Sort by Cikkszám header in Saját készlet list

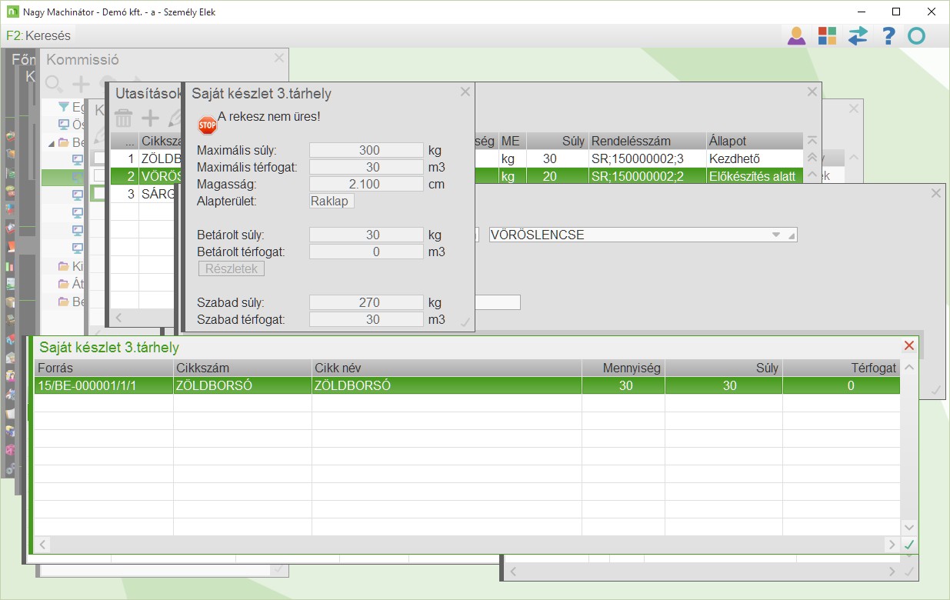242,368
